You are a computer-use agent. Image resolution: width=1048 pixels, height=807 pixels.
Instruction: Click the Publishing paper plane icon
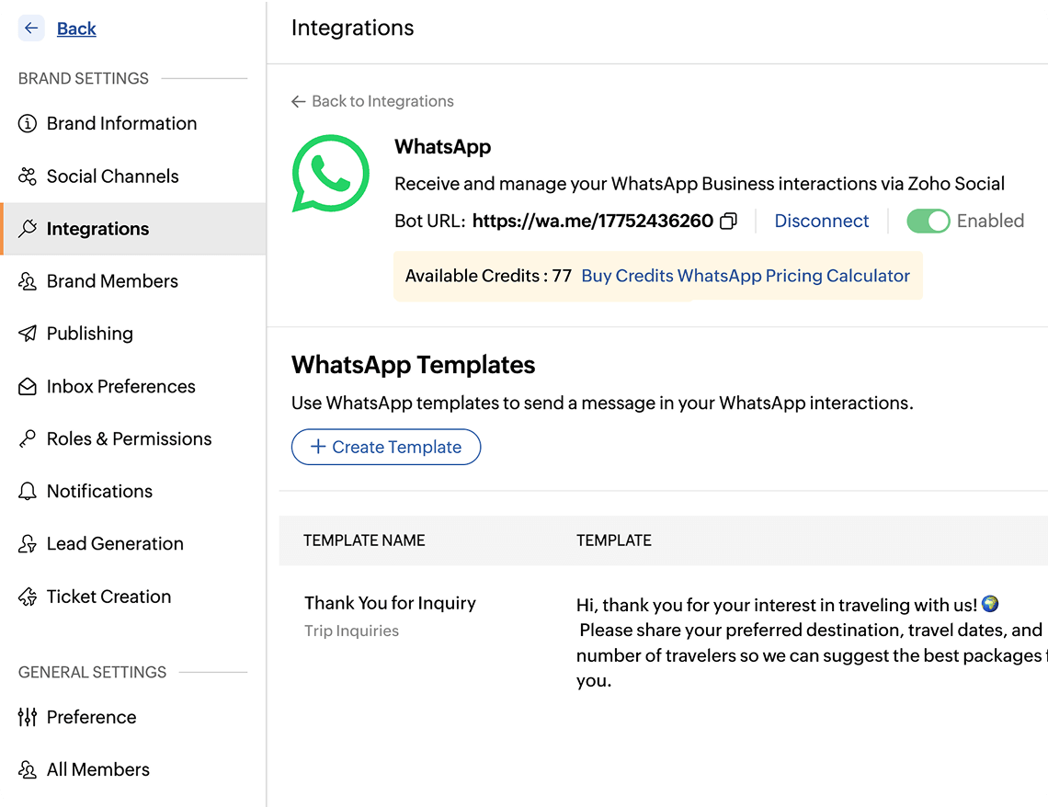tap(28, 334)
